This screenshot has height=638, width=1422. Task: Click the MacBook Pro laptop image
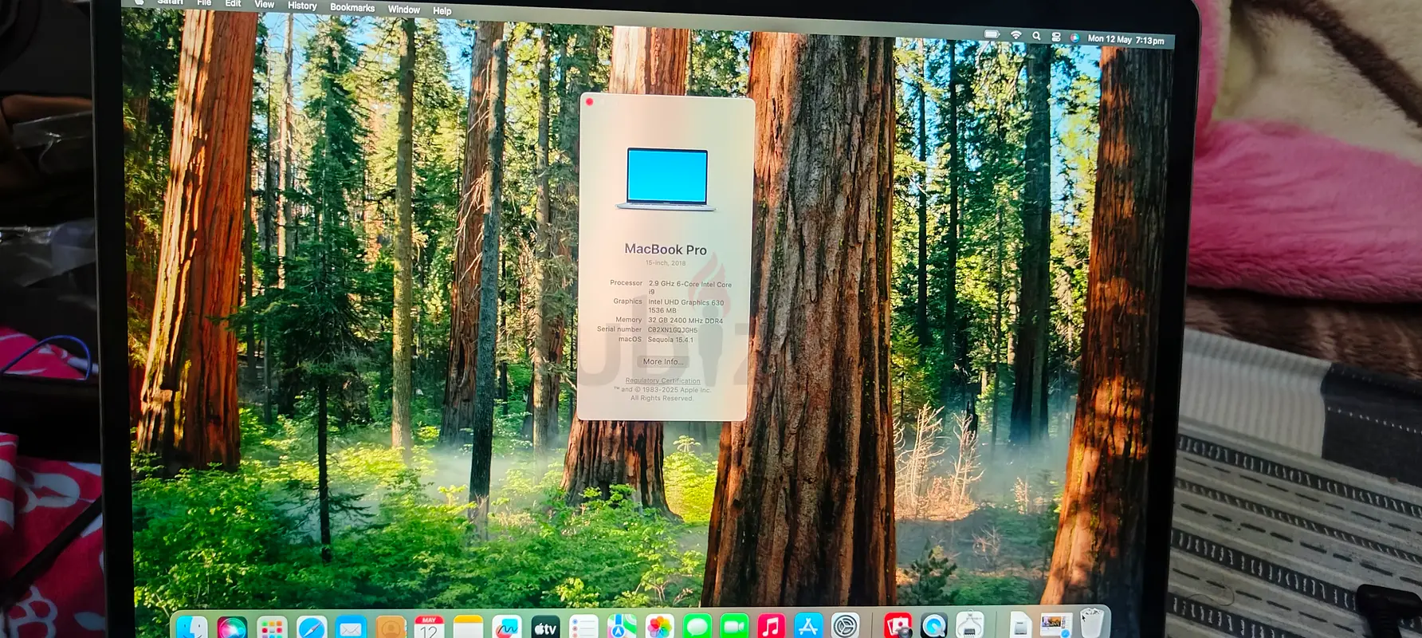coord(666,179)
